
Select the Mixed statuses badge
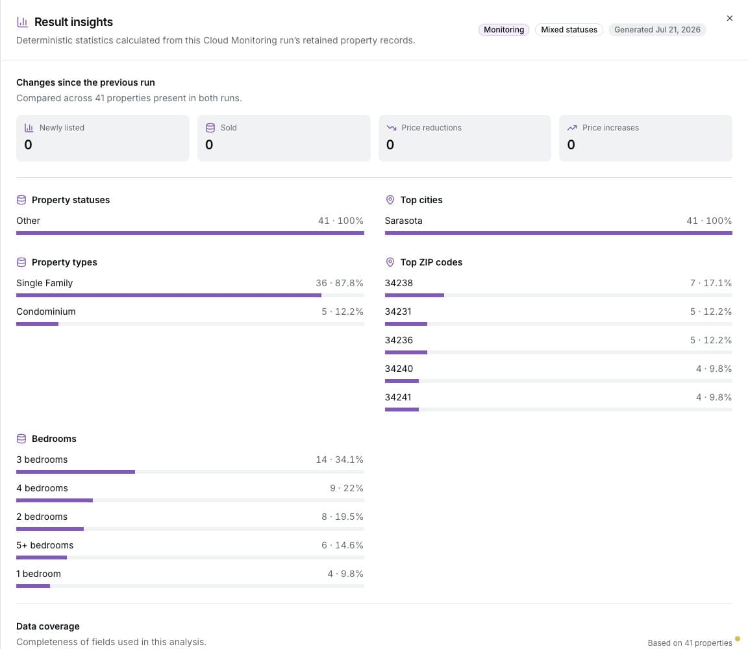pos(569,30)
